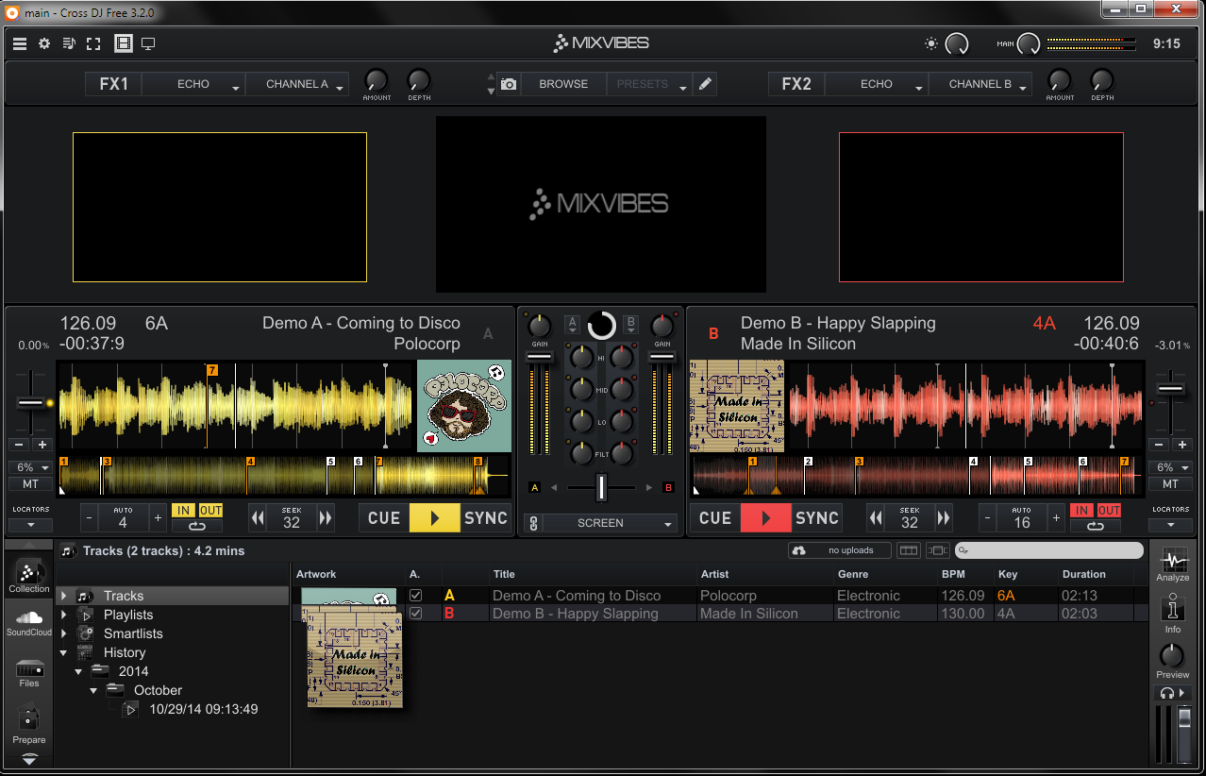Click the video film-strip layout icon
This screenshot has height=776, width=1206.
[123, 43]
